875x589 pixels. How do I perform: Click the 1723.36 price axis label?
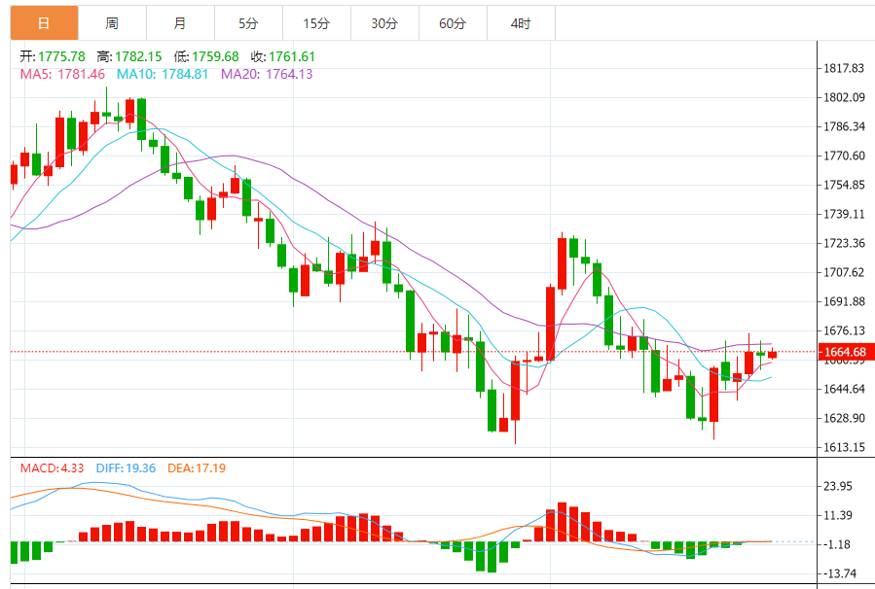(844, 243)
